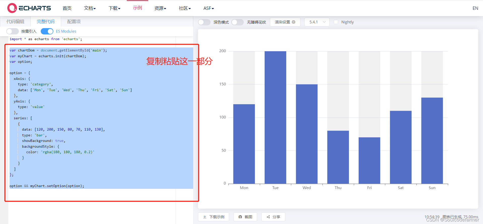Screen dimensions: 483x224
Task: Switch to the 配置项 tab
Action: [74, 22]
